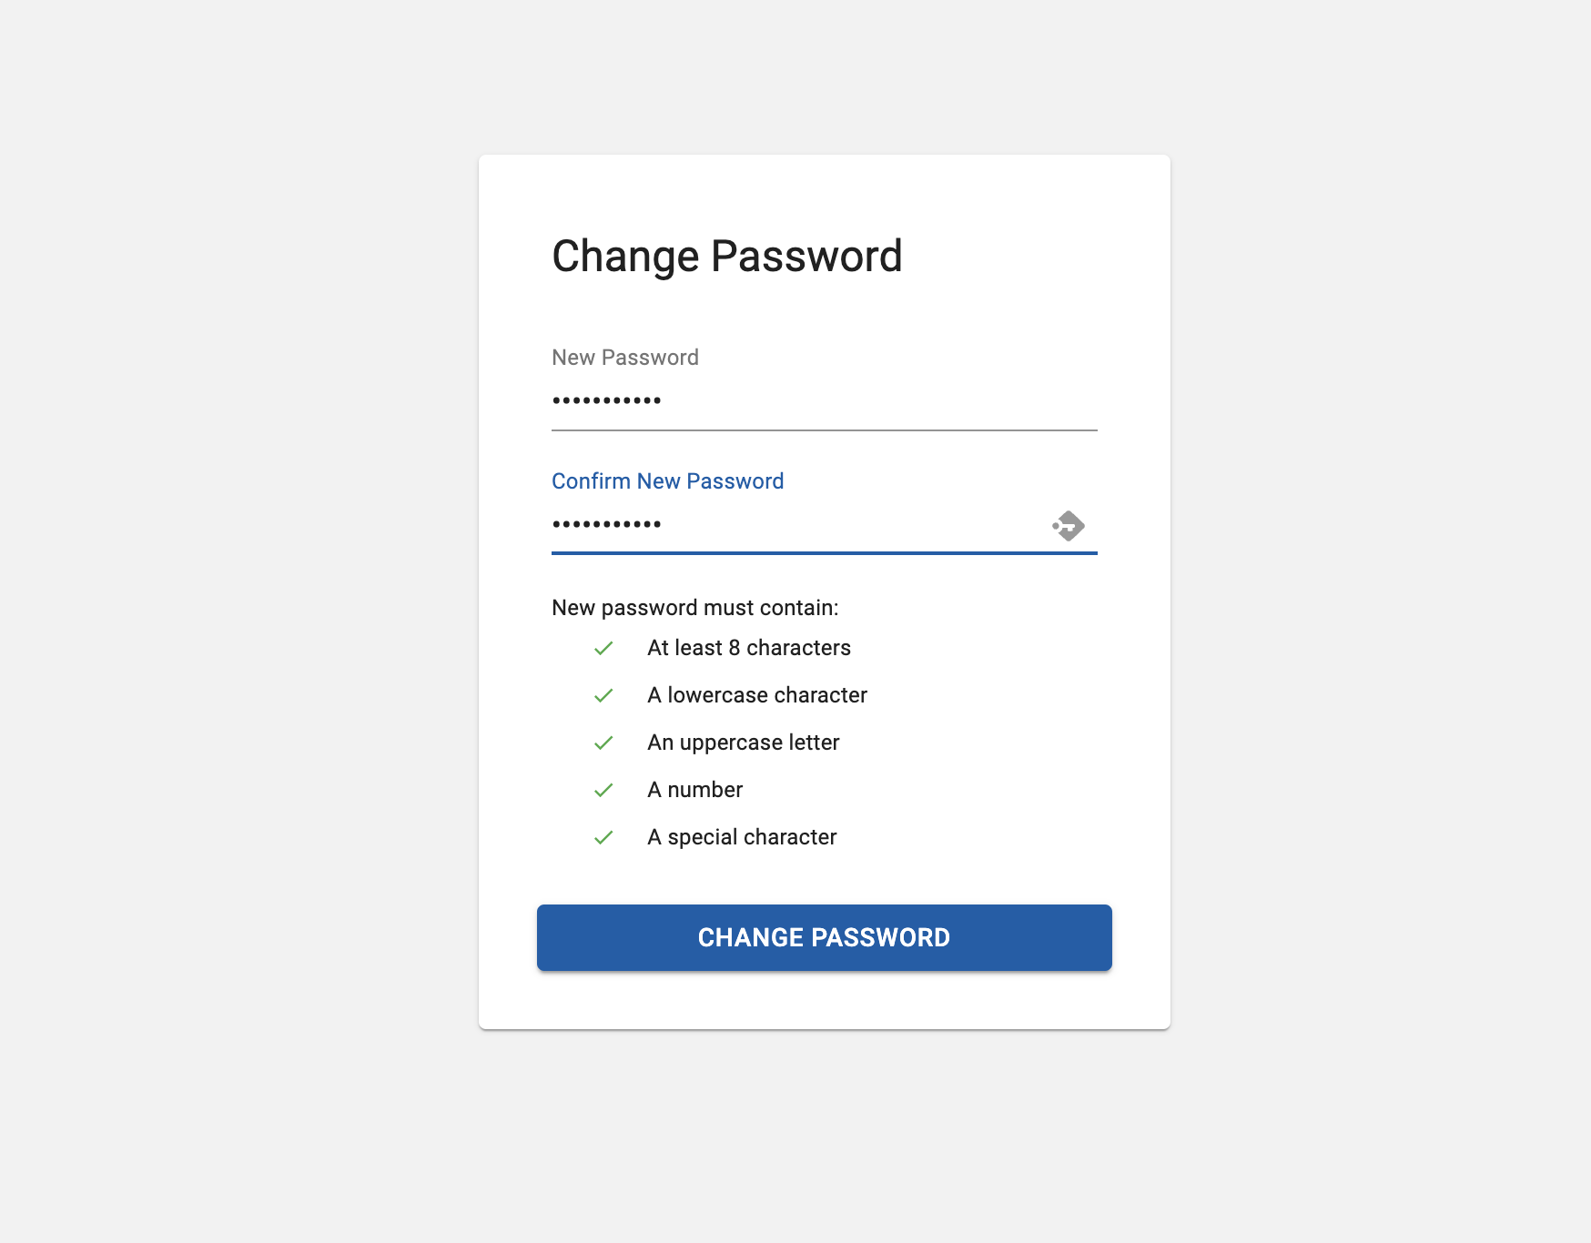Click the New Password label
Screen dimensions: 1591x1243
pos(625,358)
